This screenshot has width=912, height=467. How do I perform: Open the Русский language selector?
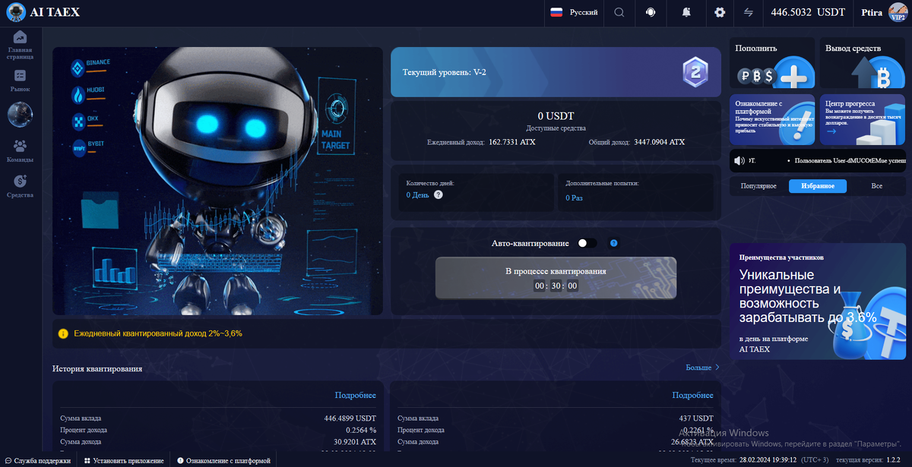tap(574, 12)
